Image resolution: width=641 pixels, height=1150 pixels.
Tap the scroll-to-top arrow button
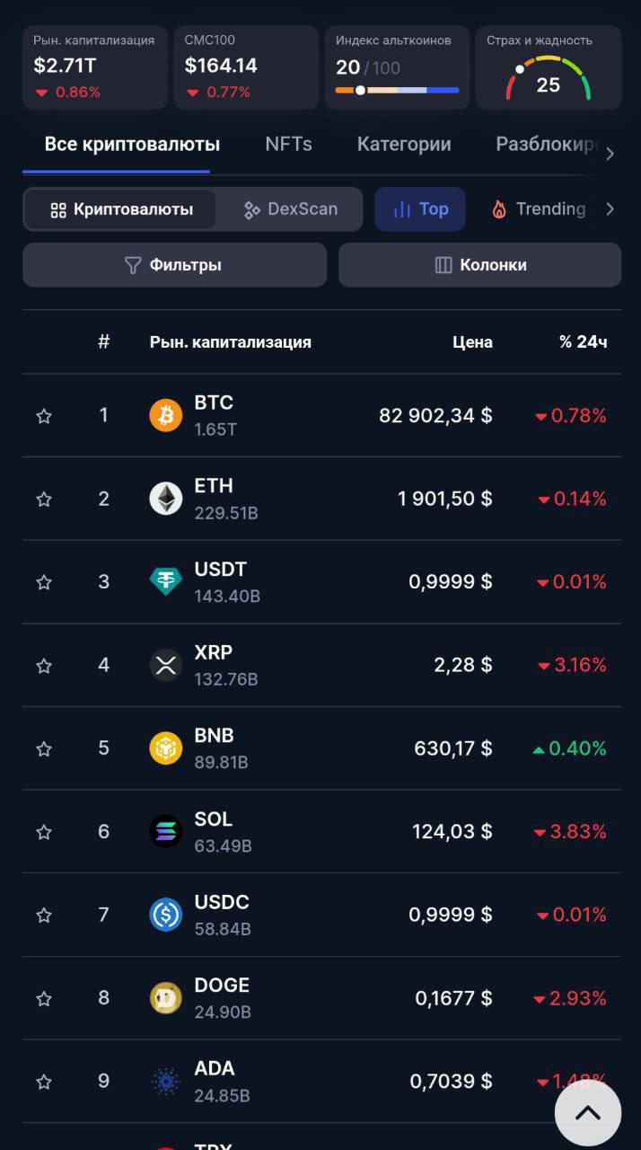pos(588,1113)
